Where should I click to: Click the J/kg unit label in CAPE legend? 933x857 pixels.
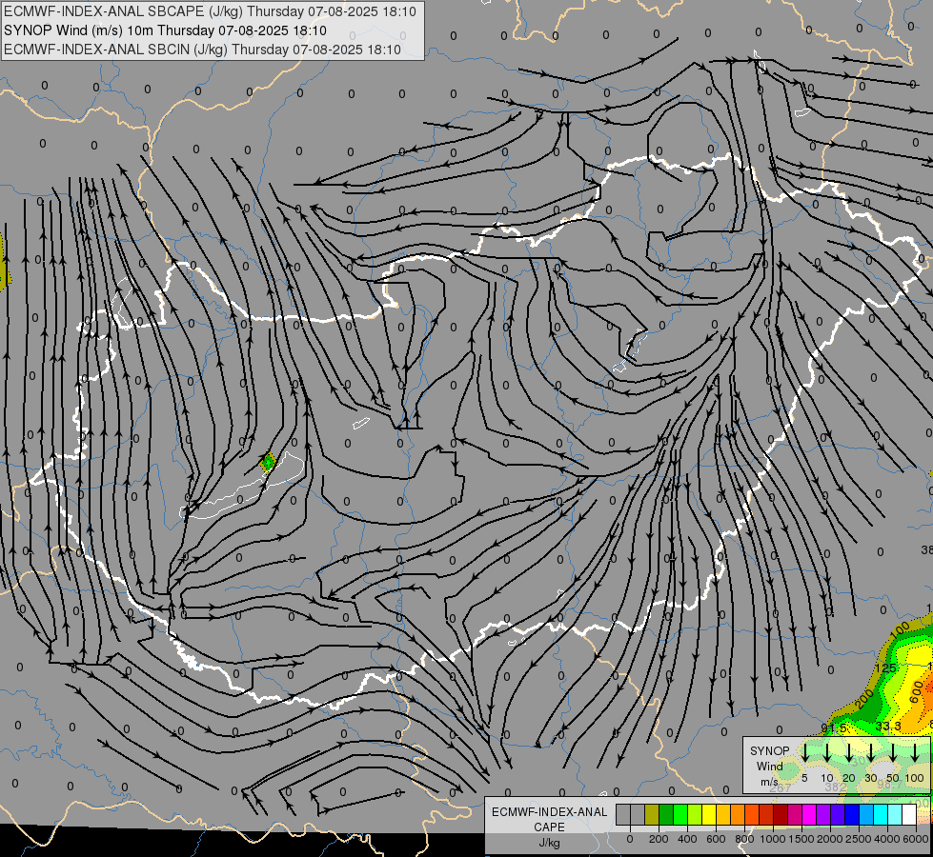[549, 843]
